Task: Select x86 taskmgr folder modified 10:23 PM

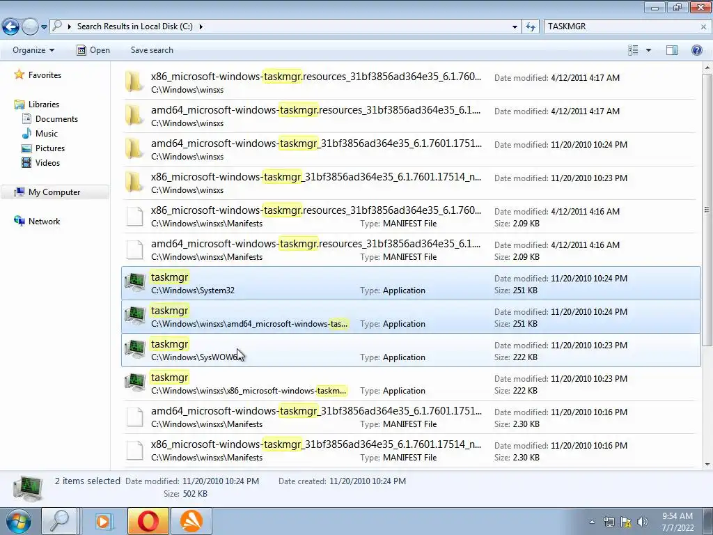Action: 411,183
